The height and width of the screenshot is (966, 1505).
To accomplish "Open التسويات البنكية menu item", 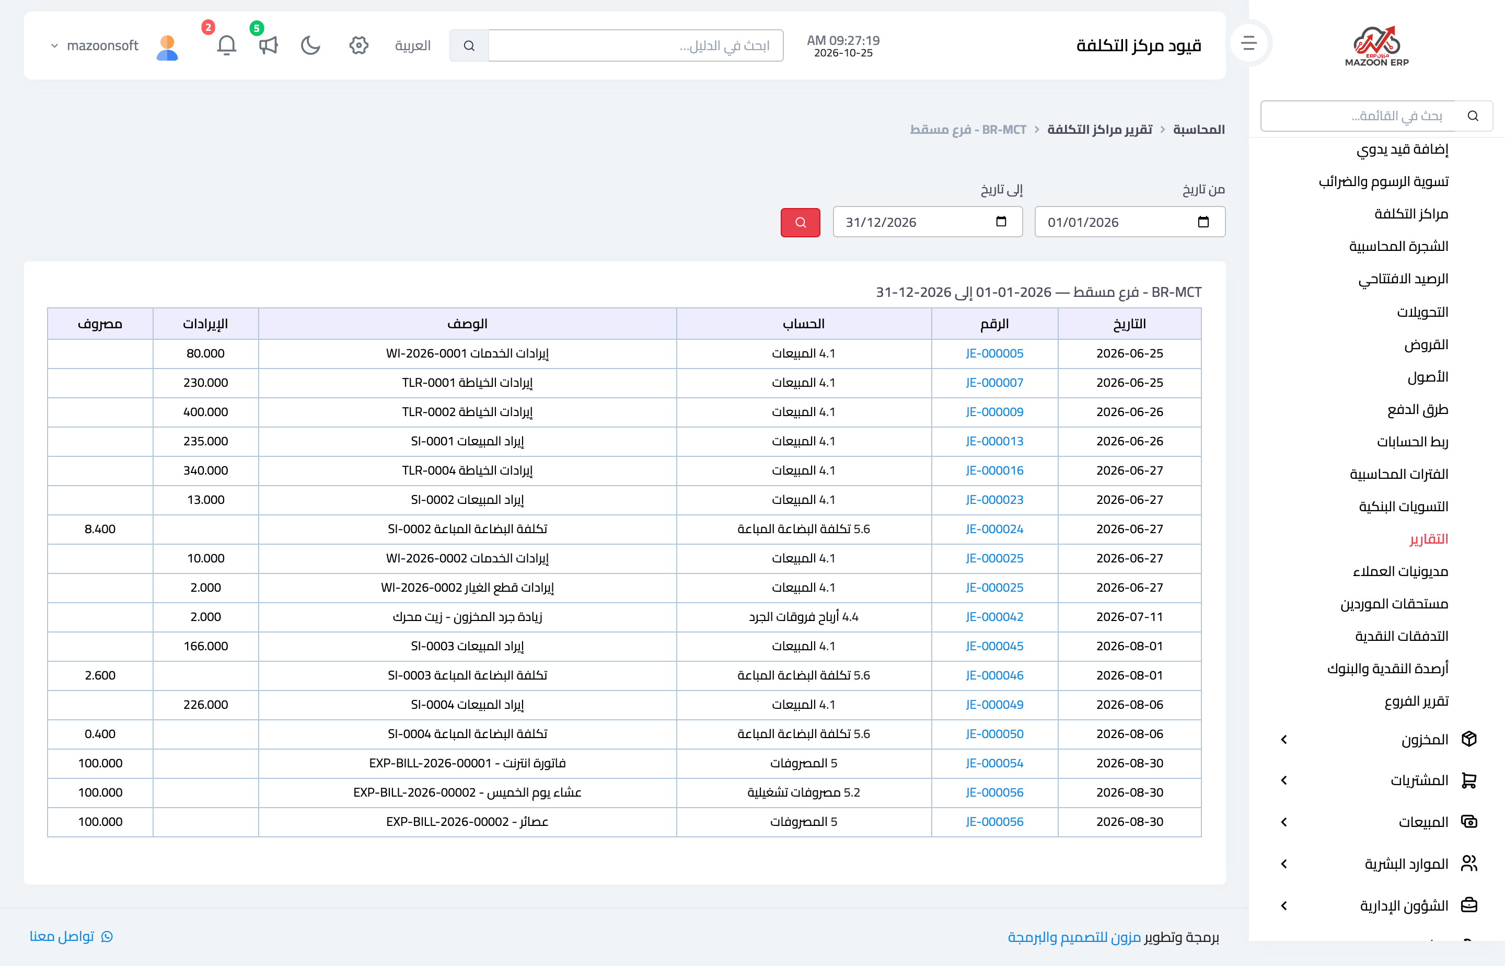I will pyautogui.click(x=1404, y=507).
